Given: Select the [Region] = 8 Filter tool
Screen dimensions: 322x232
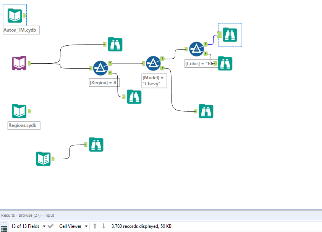Looking at the screenshot, I should [x=100, y=68].
